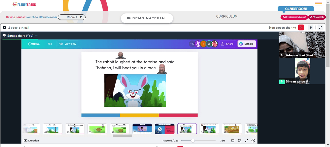330x147 pixels.
Task: Show the +27 more collaborators
Action: pyautogui.click(x=192, y=44)
